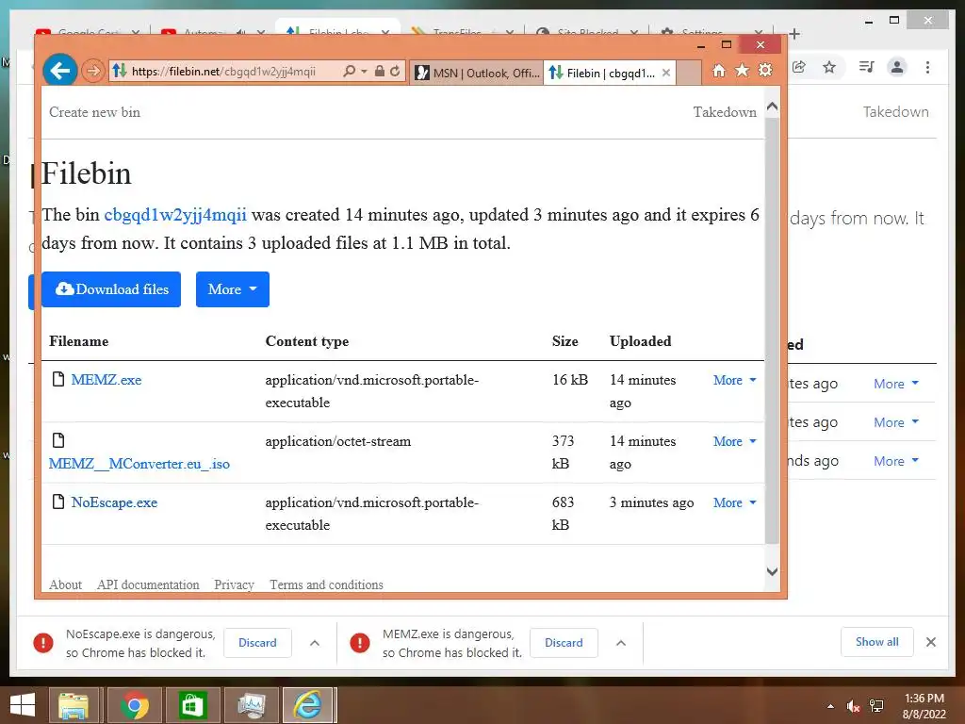Click the MEMZ.exe danger warning icon
Screen dimensions: 965x724
click(359, 643)
